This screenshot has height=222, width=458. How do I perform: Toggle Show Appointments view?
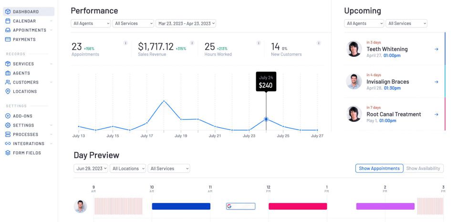click(379, 169)
